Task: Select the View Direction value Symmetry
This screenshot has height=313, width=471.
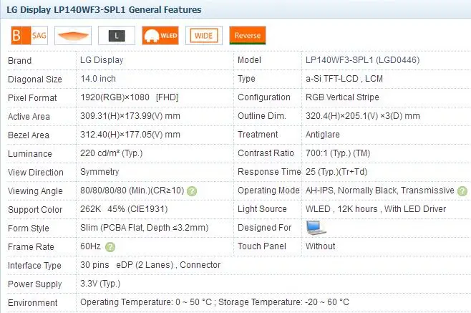Action: (99, 172)
